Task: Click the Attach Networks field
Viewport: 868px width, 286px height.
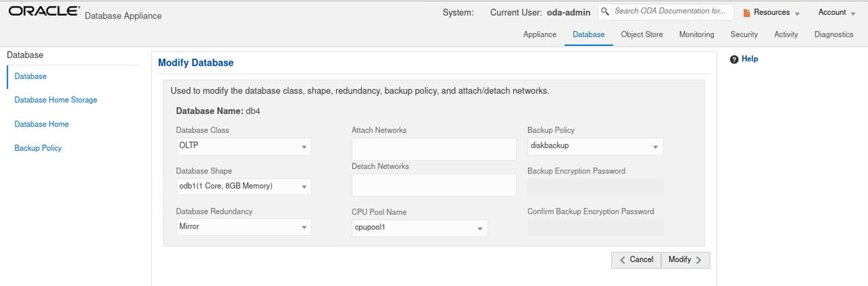Action: [x=434, y=149]
